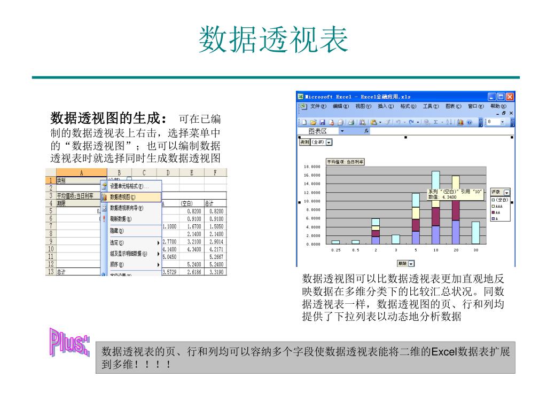Expand the 顺序(E) submenu
547x410 pixels.
131,265
